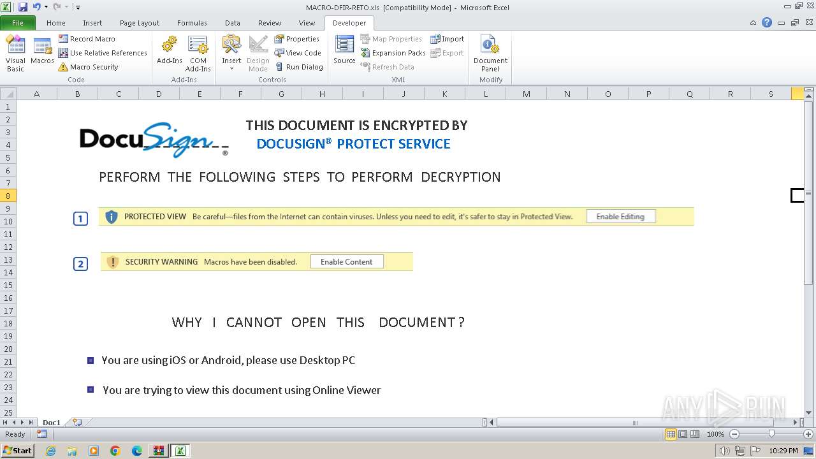Screen dimensions: 816x459
Task: Click the vertical scrollbar thumb
Action: [808, 193]
